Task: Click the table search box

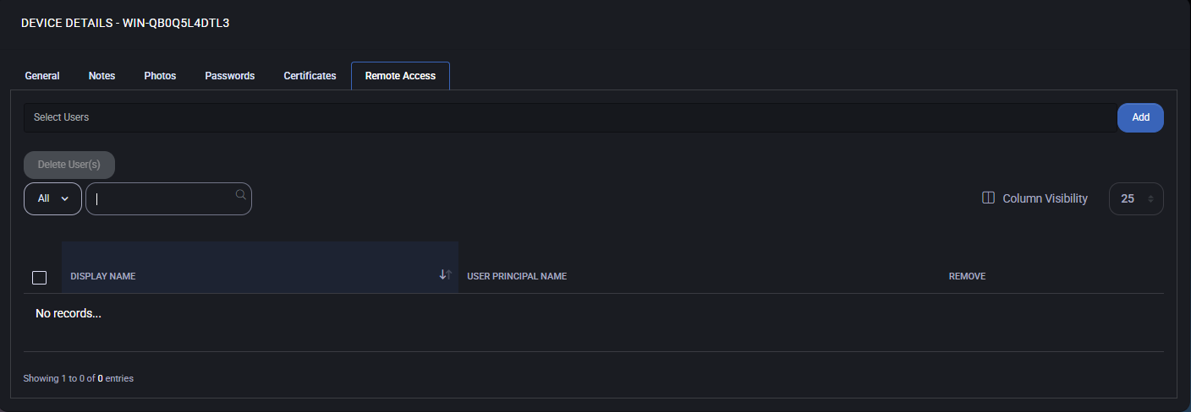Action: click(168, 199)
